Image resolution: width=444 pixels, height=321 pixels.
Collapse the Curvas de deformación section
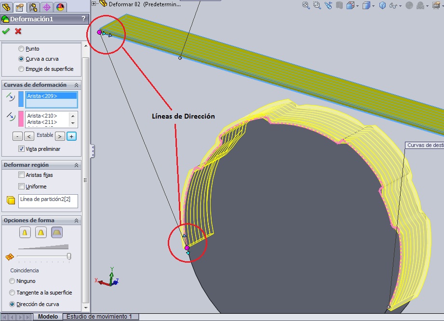[x=76, y=85]
